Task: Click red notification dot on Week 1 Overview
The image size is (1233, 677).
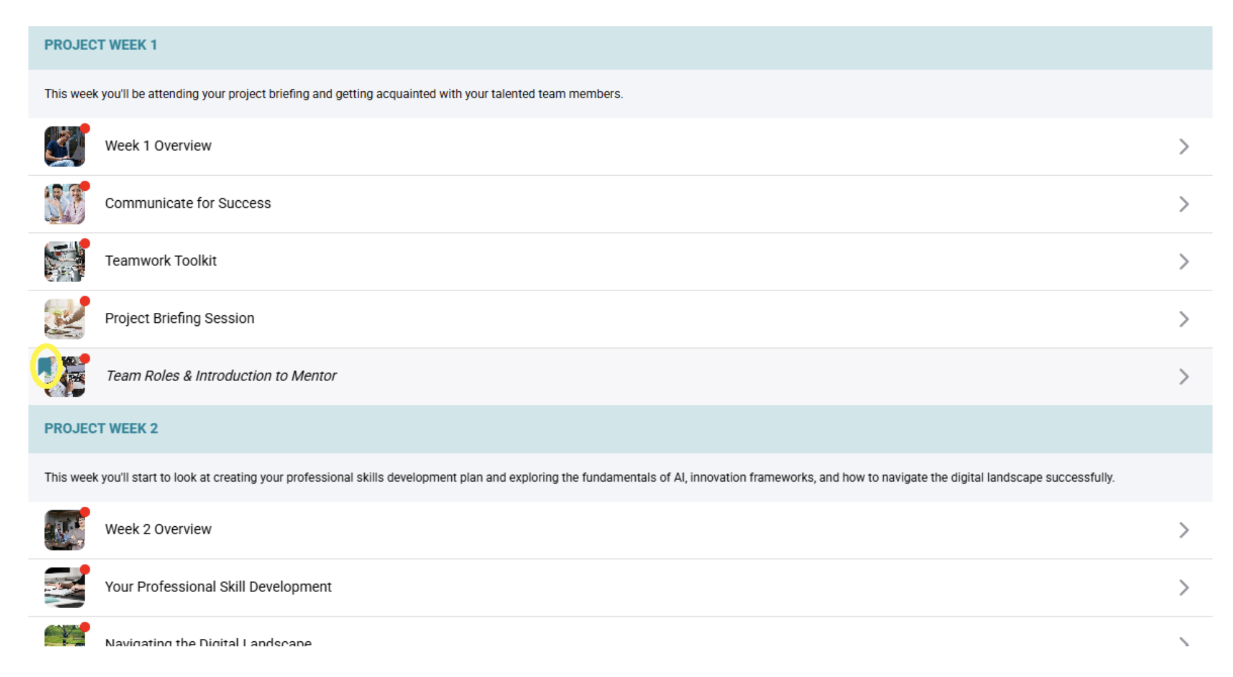Action: (85, 128)
